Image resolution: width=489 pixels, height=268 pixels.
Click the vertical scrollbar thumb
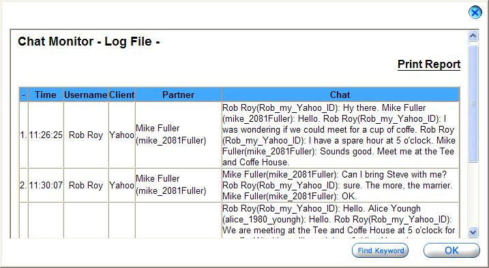click(x=473, y=103)
